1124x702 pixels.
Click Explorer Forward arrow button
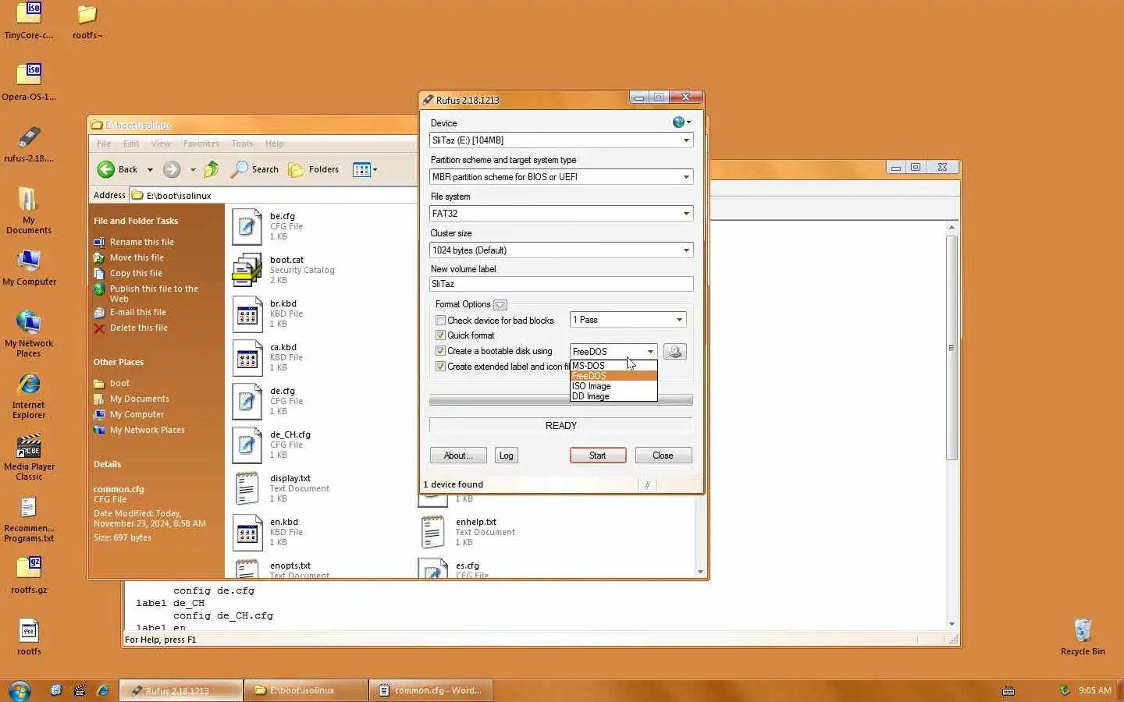172,169
